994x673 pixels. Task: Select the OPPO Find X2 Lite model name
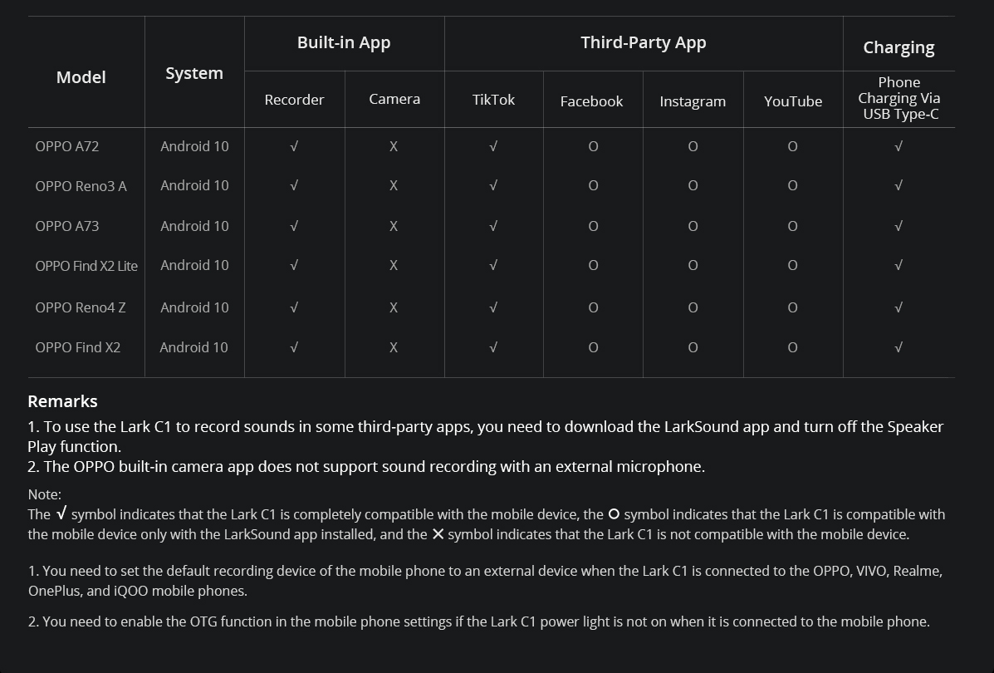[x=86, y=266]
